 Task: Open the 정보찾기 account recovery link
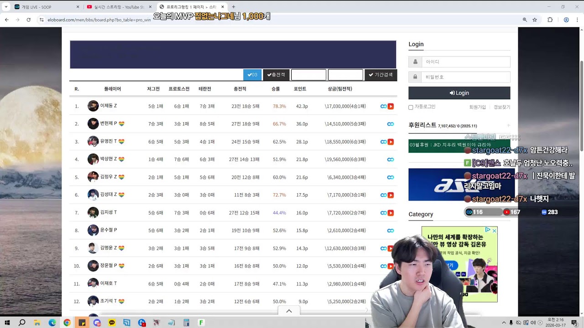[502, 107]
